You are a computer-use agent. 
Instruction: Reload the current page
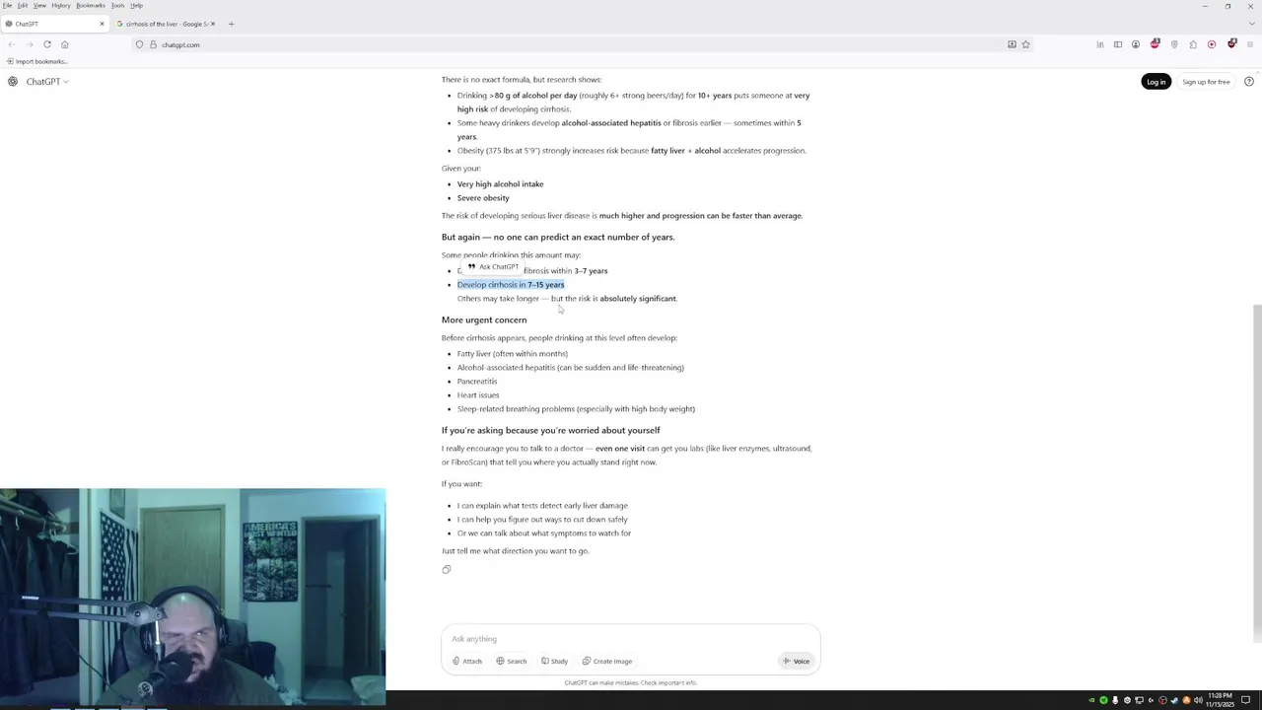[x=46, y=44]
